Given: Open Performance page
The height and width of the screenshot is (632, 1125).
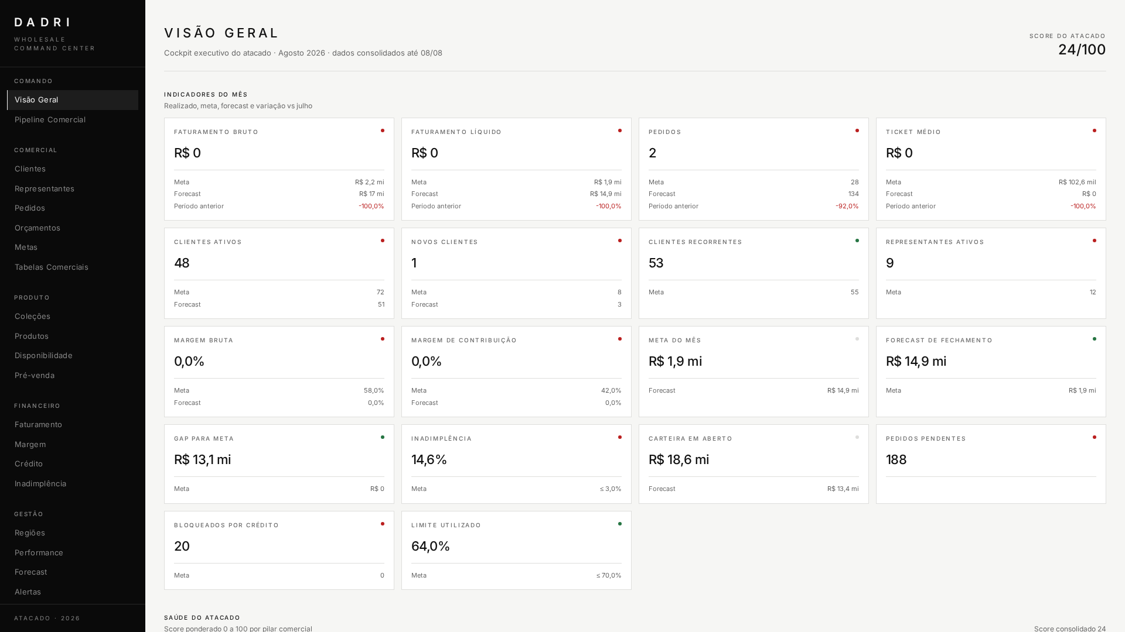Looking at the screenshot, I should (73, 552).
